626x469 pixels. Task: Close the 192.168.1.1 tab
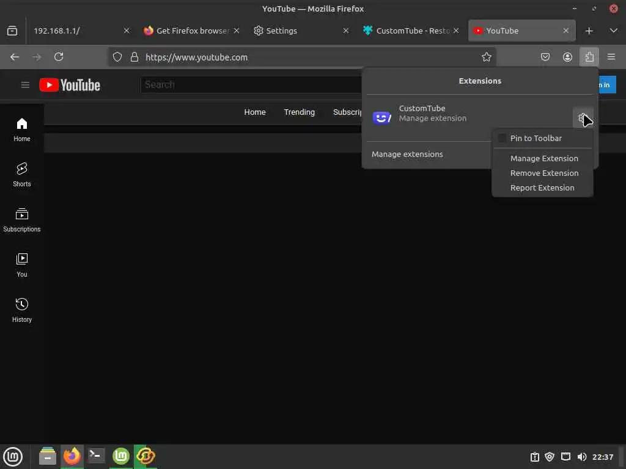[x=127, y=31]
